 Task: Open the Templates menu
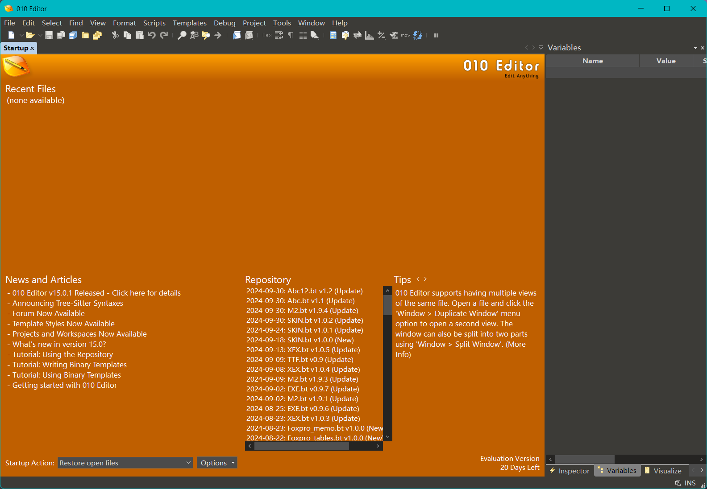(x=189, y=23)
